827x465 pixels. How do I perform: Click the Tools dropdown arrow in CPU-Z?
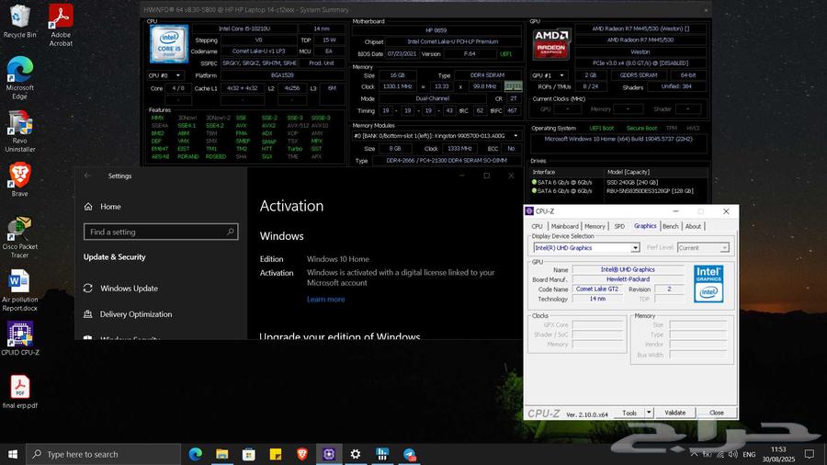click(x=649, y=413)
